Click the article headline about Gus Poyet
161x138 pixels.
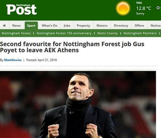click(x=72, y=47)
